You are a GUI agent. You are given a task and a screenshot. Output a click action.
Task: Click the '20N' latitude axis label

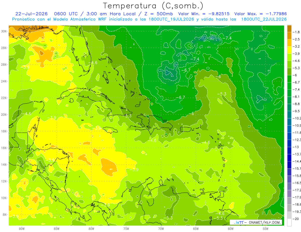coord(4,115)
